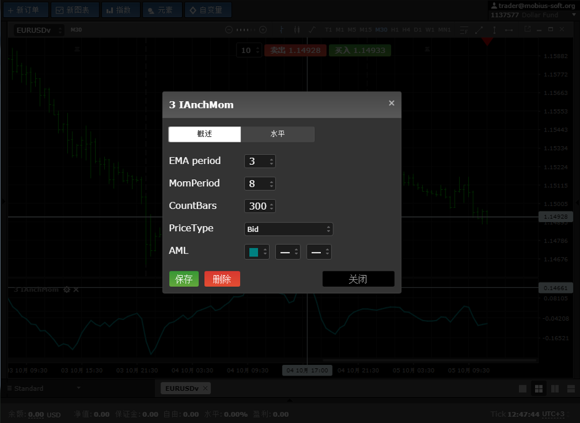Screen dimensions: 580x423
Task: Open the 新图表 new chart menu
Action: (75, 10)
